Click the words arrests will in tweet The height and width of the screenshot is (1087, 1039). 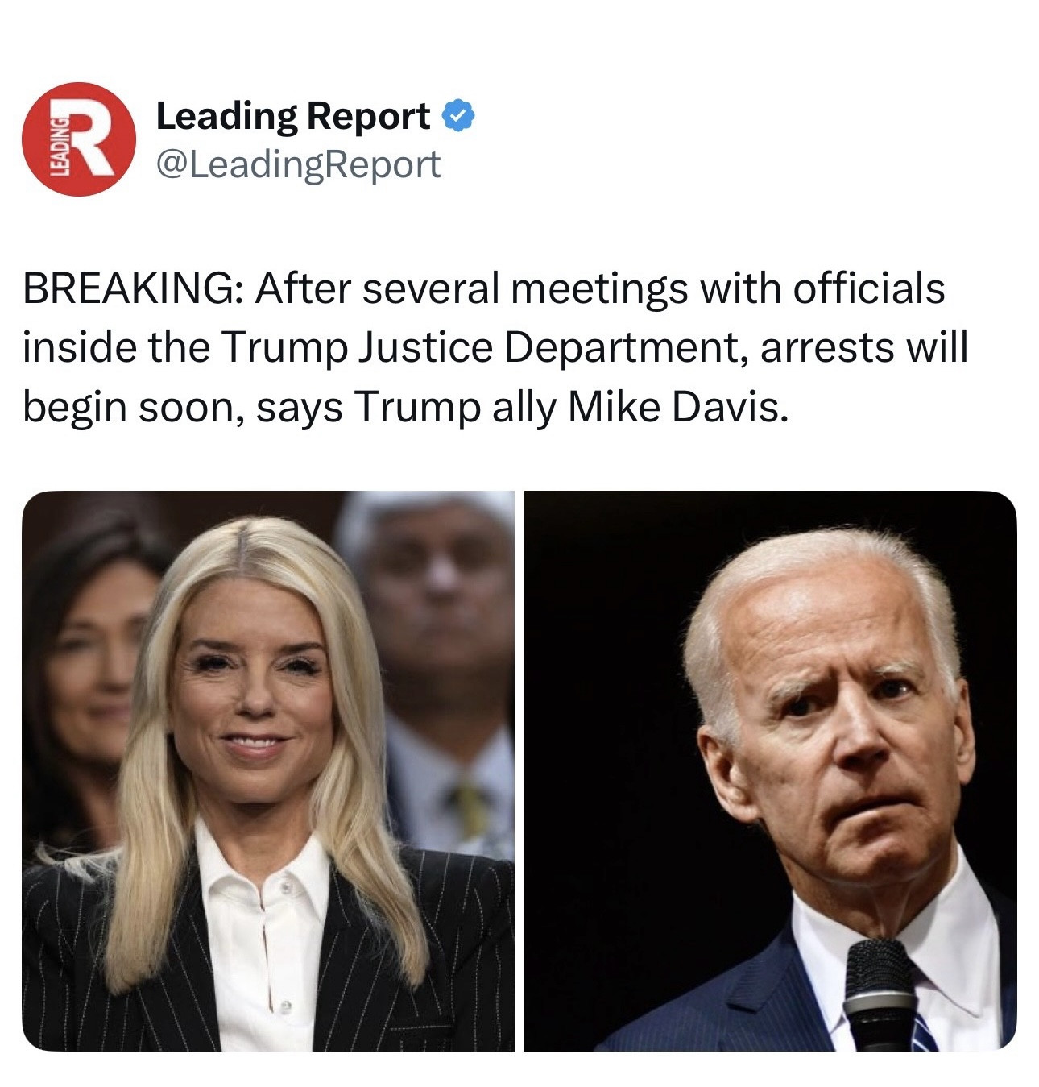coord(863,348)
